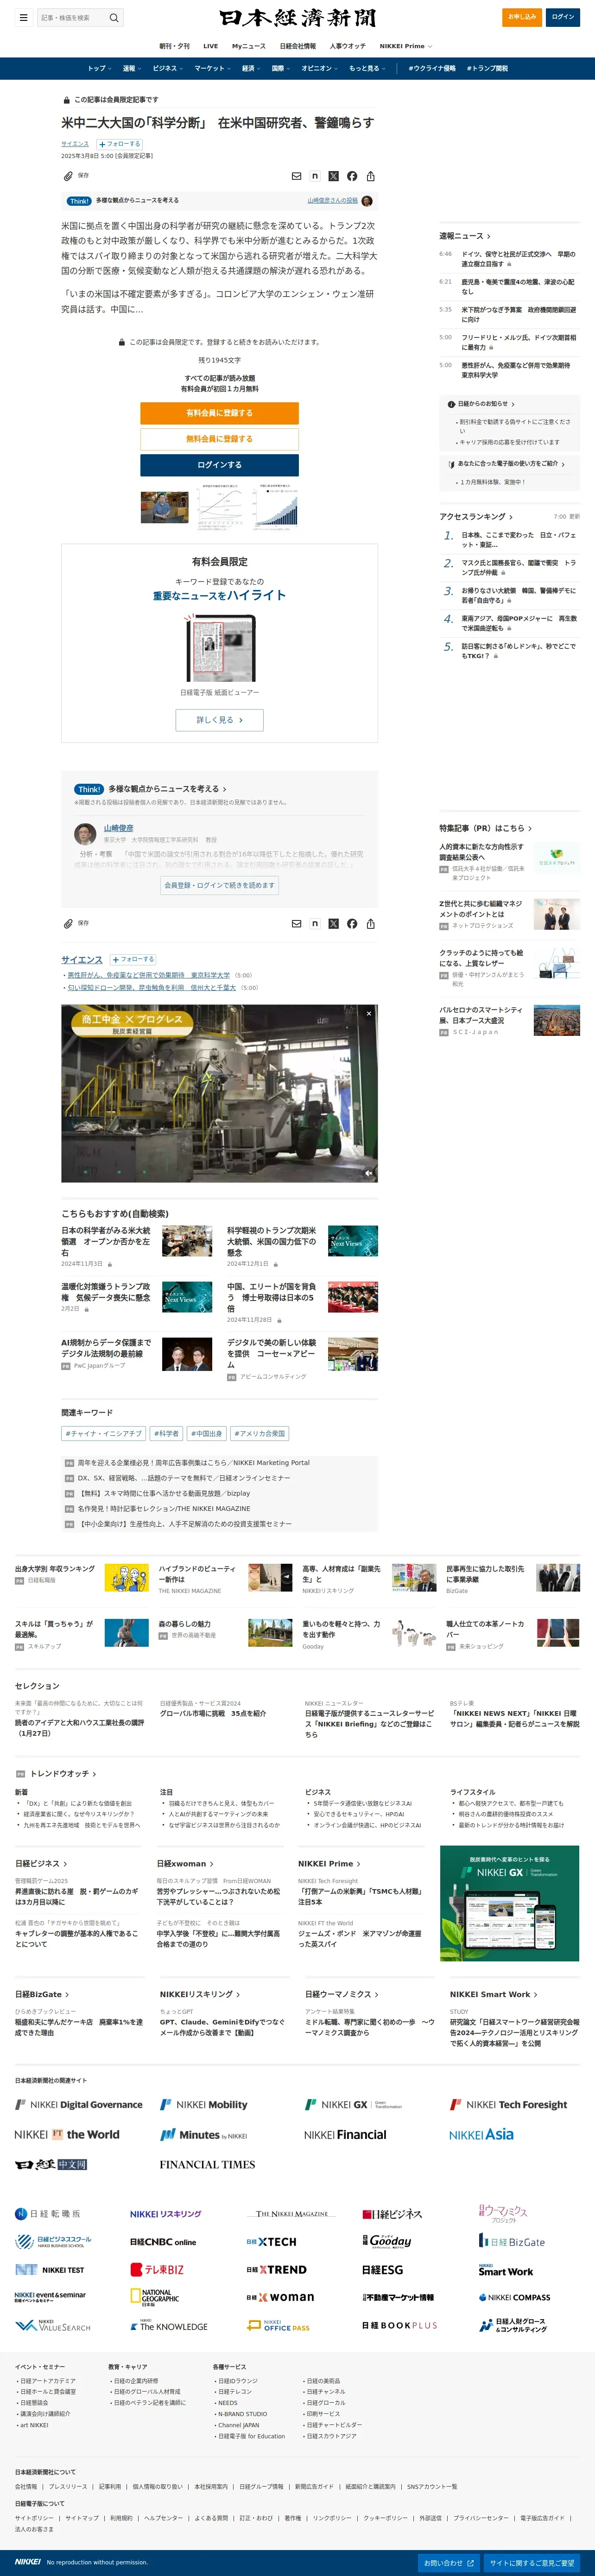Click the NIKKEI Asia logo
The width and height of the screenshot is (595, 2576).
pyautogui.click(x=481, y=2134)
